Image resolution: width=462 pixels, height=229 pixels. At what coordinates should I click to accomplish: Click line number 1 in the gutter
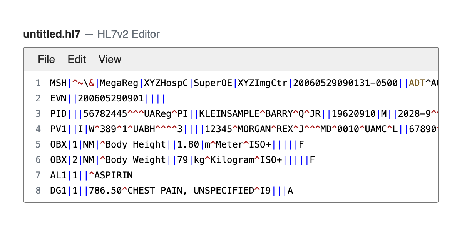click(38, 83)
